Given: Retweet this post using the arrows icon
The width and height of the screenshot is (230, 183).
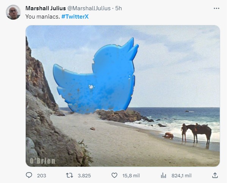Looking at the screenshot, I should tap(69, 175).
